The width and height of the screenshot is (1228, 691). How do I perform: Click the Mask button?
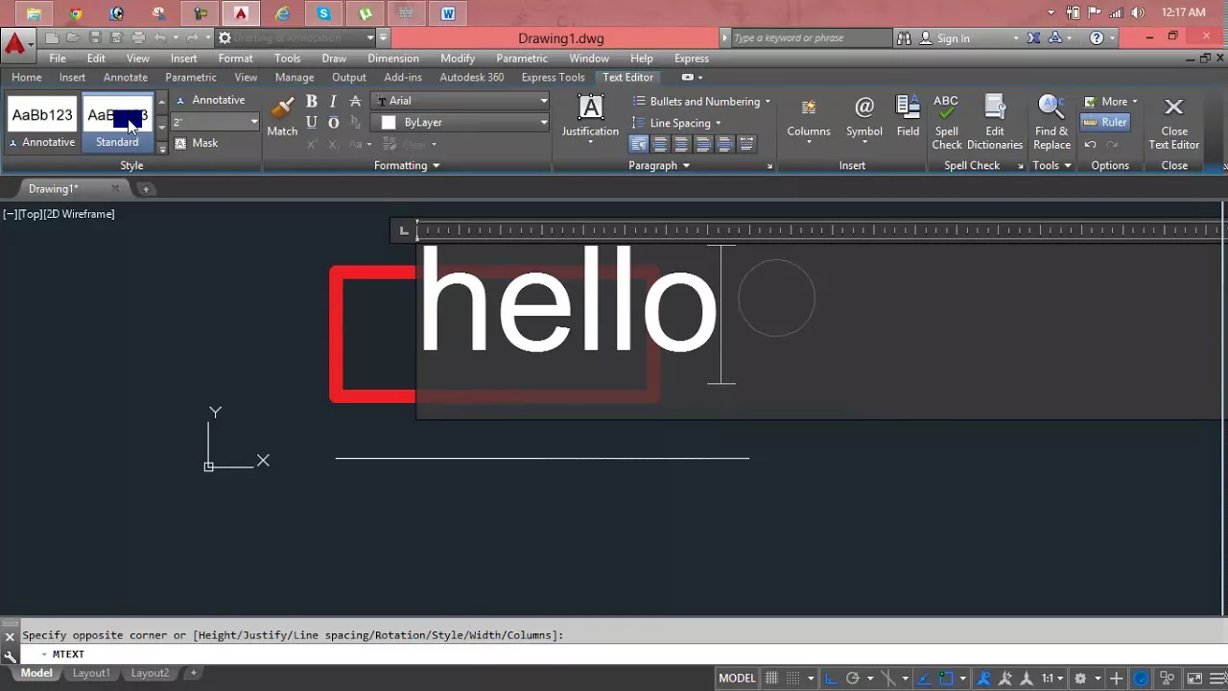click(x=196, y=143)
